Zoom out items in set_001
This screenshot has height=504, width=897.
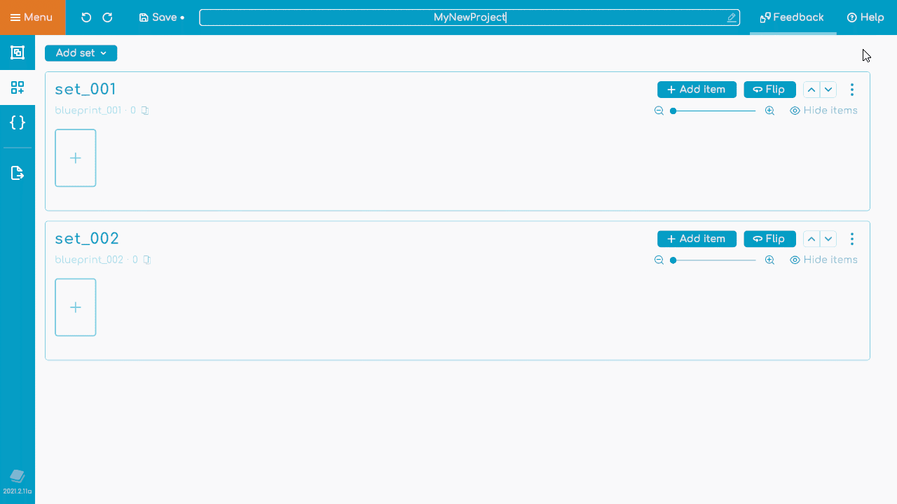point(659,111)
